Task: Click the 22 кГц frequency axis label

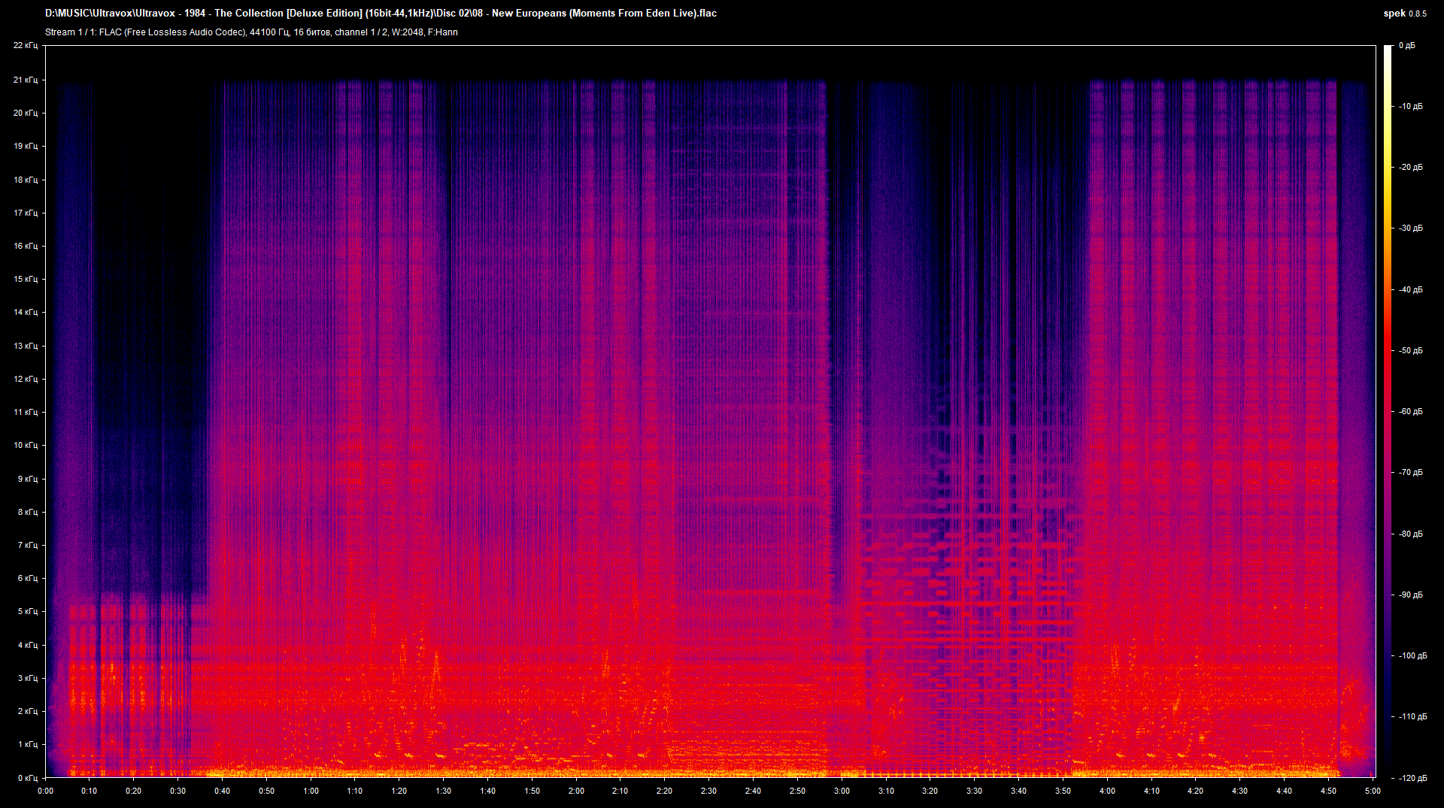Action: click(x=28, y=45)
